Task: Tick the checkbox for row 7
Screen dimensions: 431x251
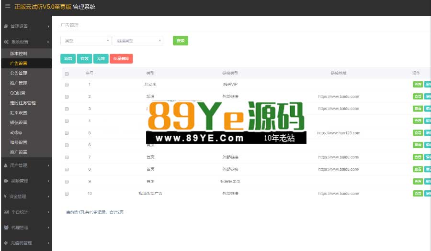Action: (67, 157)
